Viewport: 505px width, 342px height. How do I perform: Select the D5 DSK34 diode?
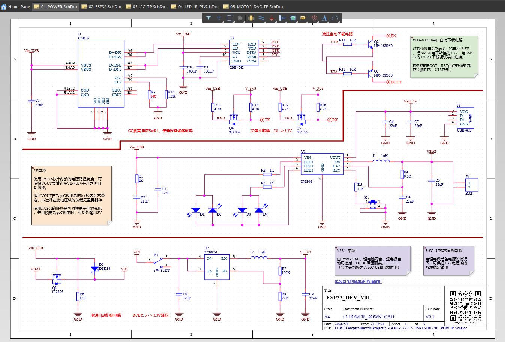tap(95, 268)
